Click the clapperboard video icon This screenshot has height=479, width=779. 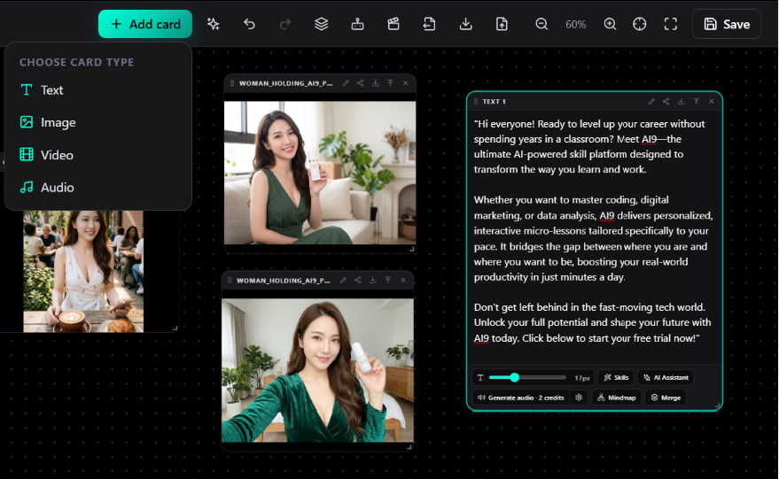[x=393, y=24]
